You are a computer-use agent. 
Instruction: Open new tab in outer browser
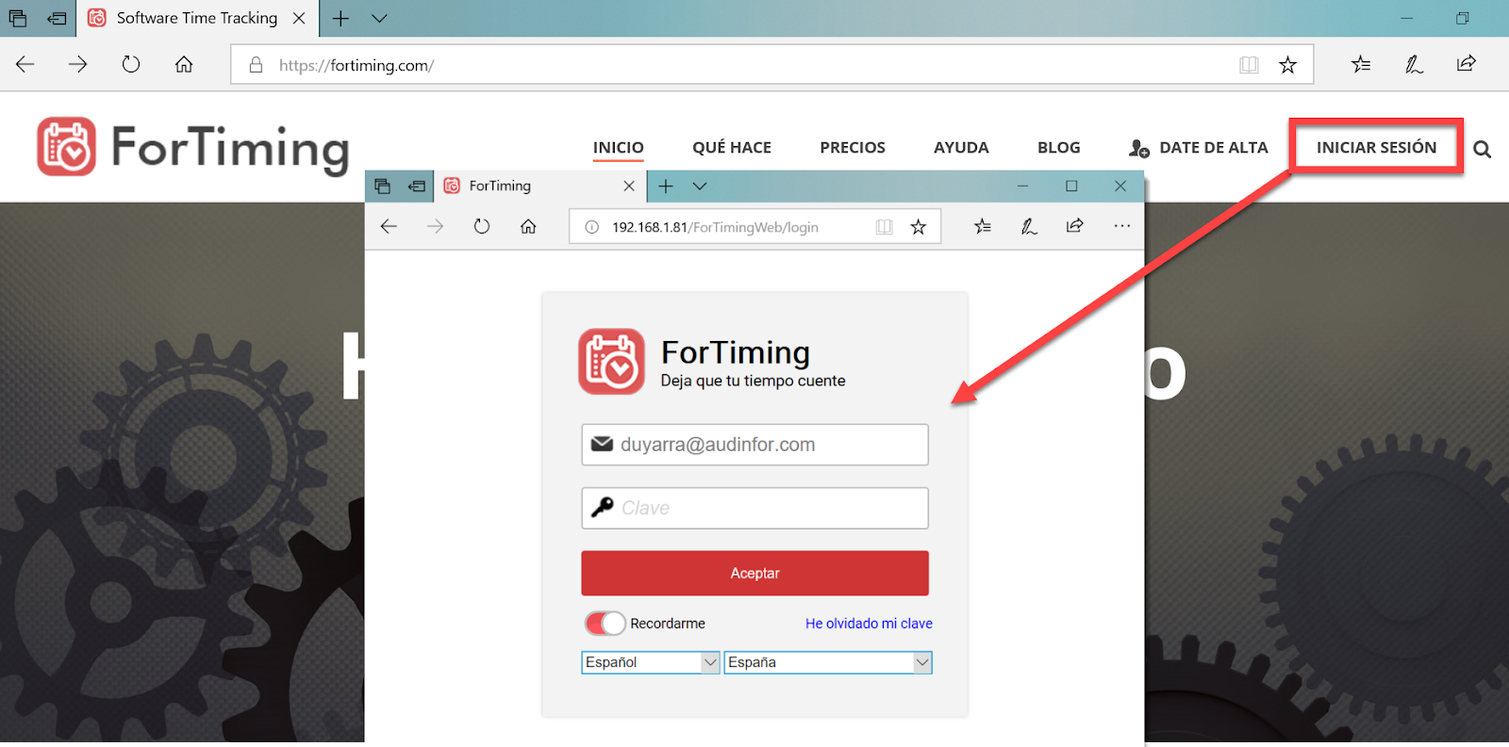click(340, 18)
